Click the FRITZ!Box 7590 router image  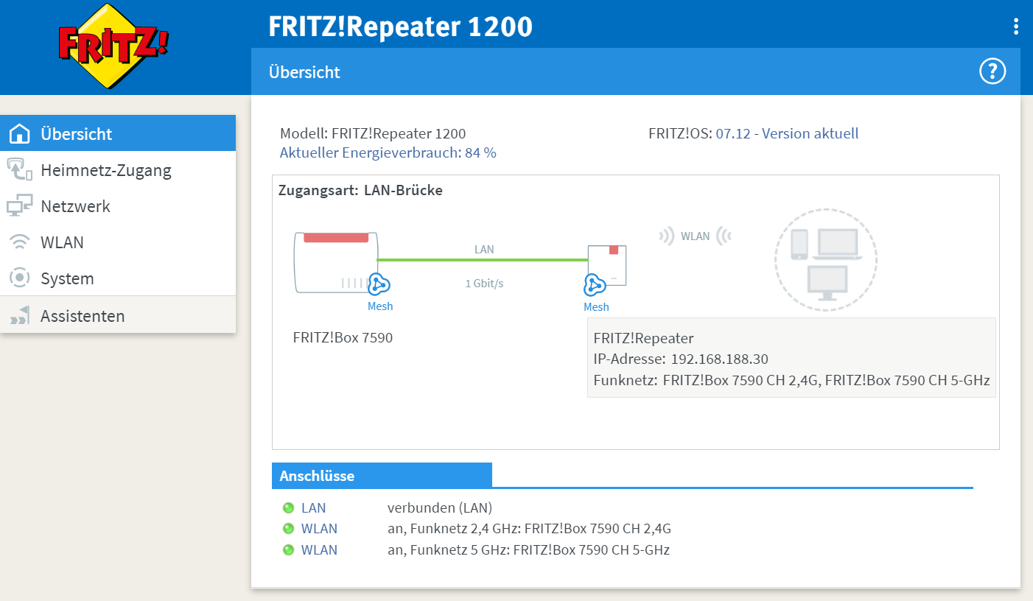click(x=337, y=263)
